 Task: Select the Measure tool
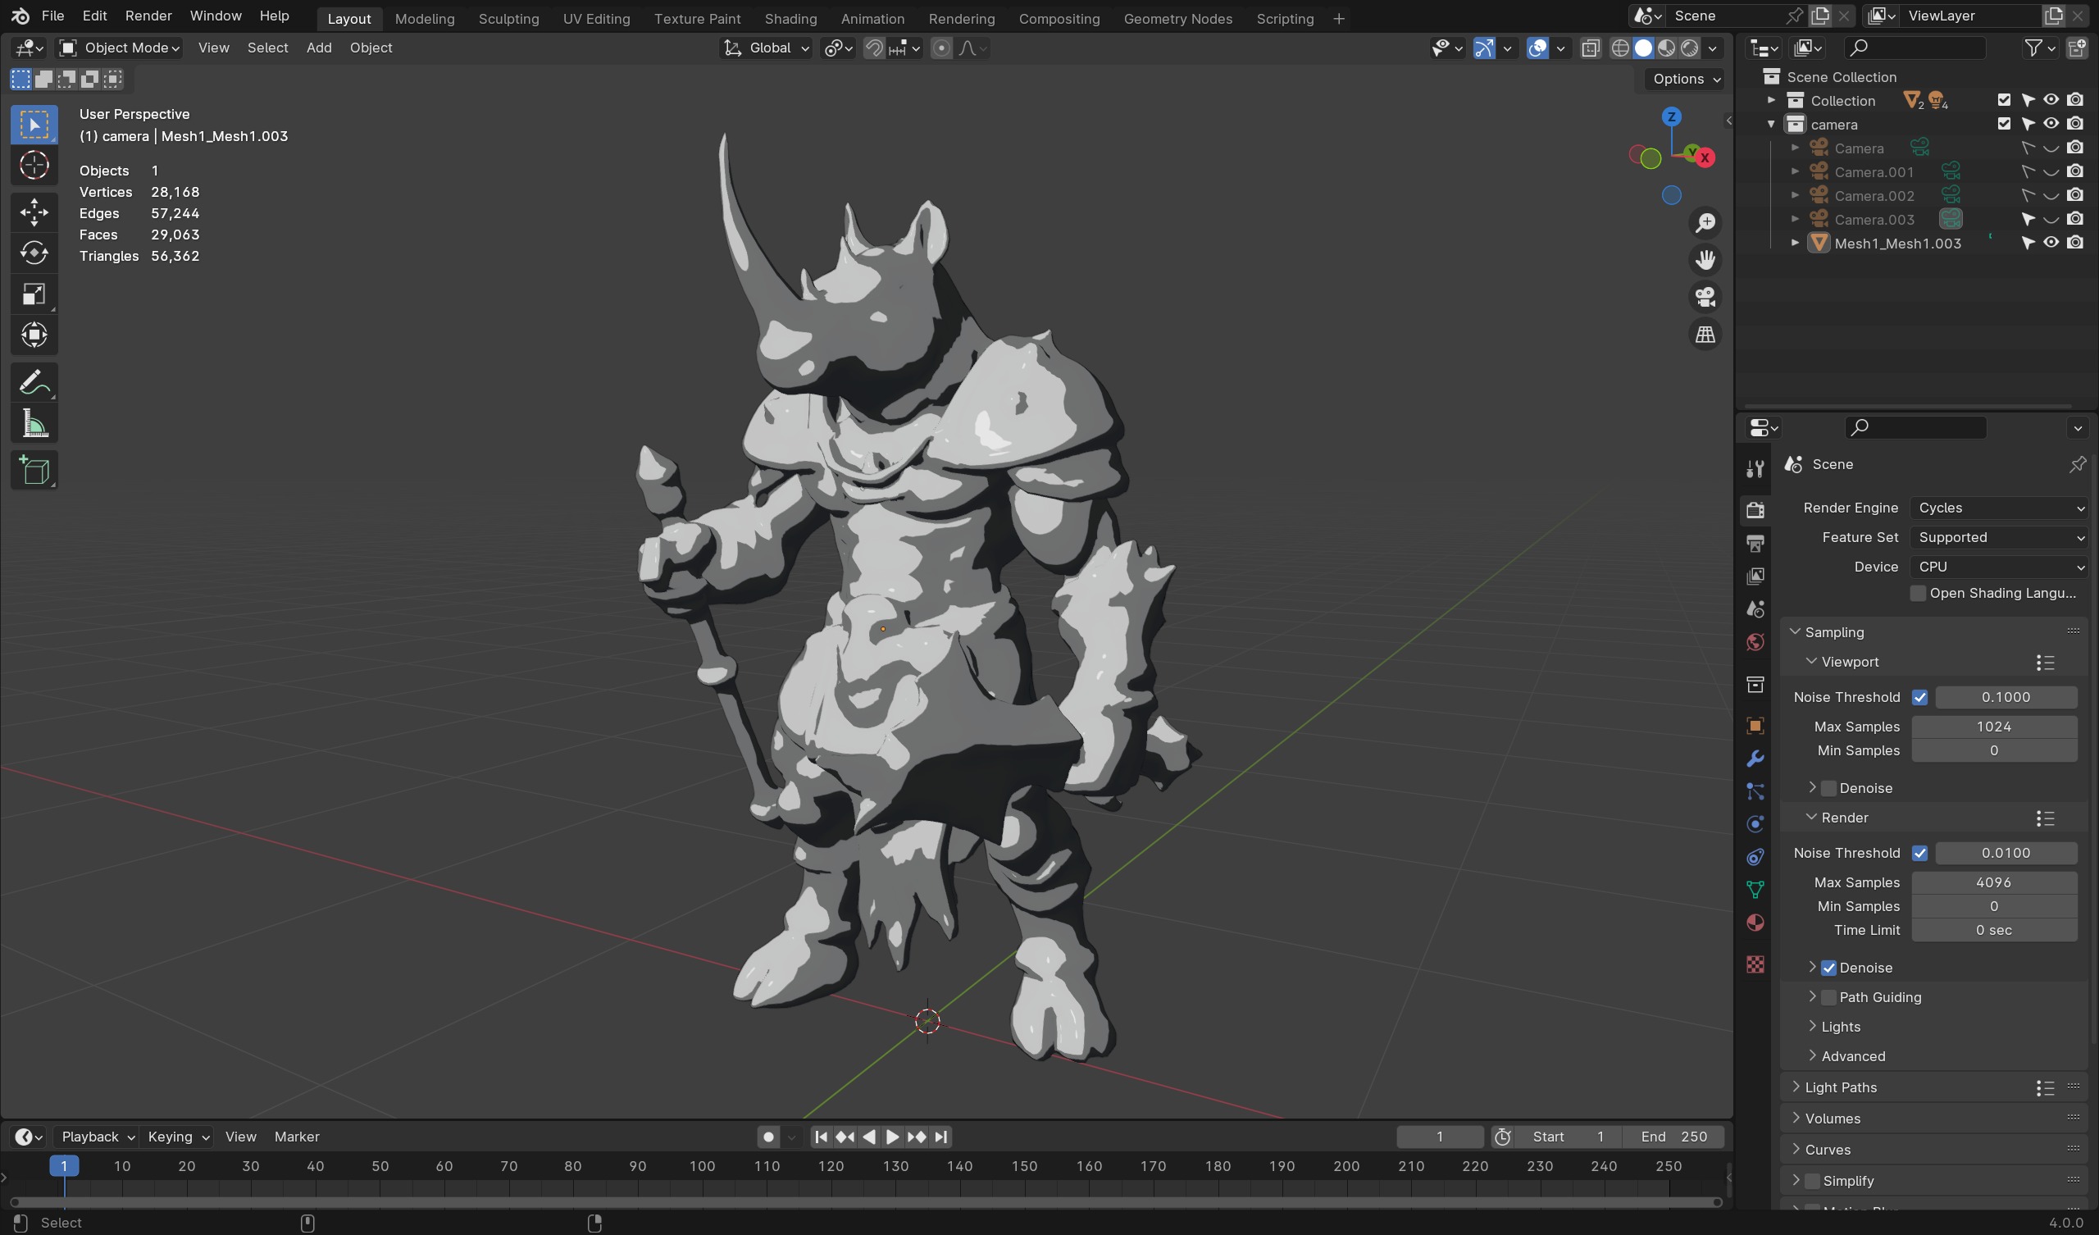[34, 424]
